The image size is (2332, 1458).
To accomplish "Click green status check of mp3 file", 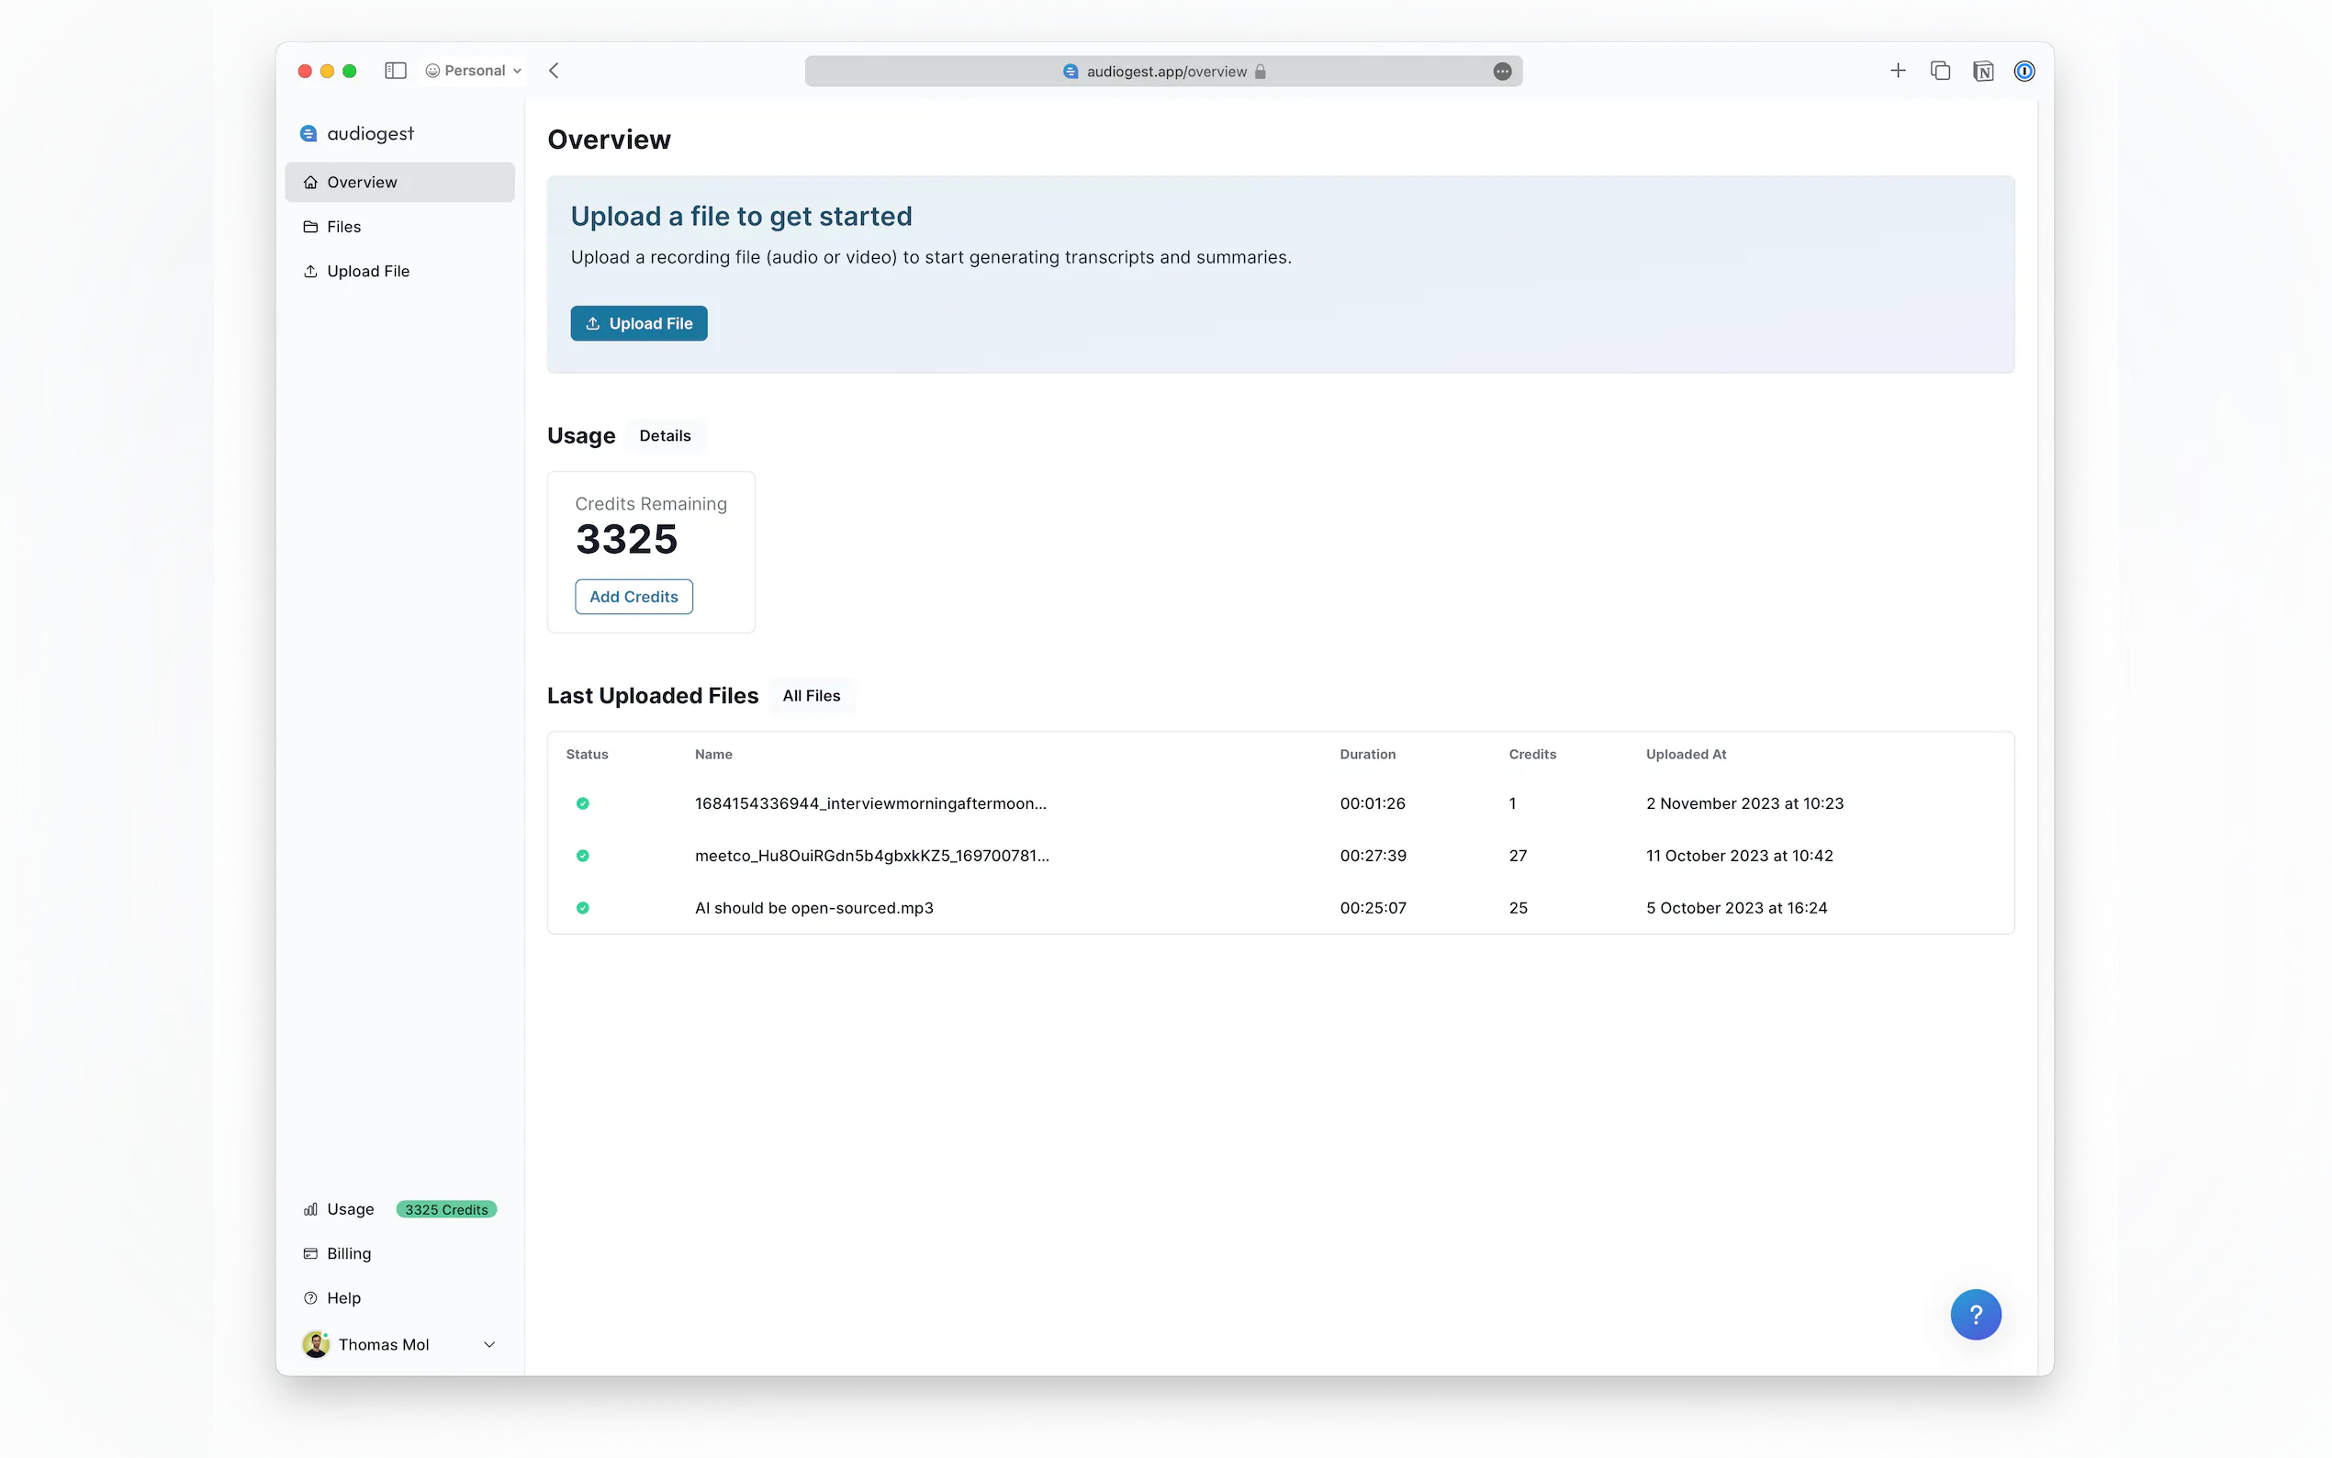I will pos(582,907).
